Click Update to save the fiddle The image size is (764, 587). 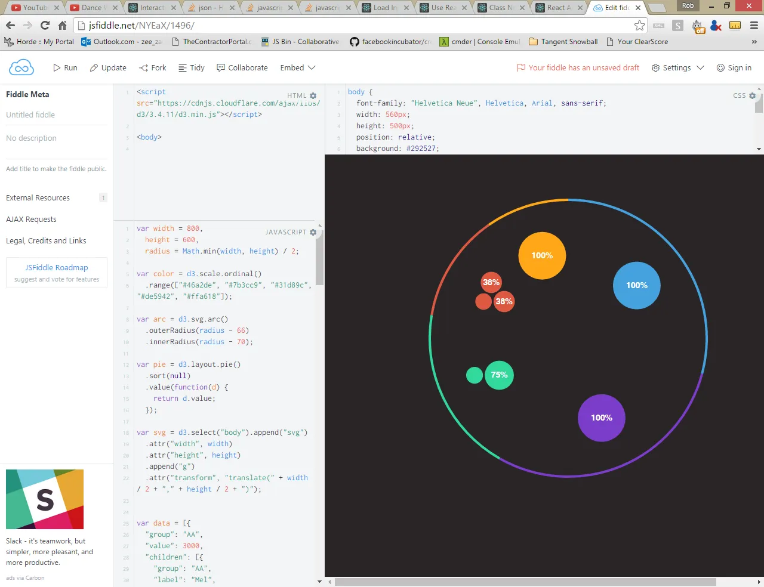click(x=108, y=67)
